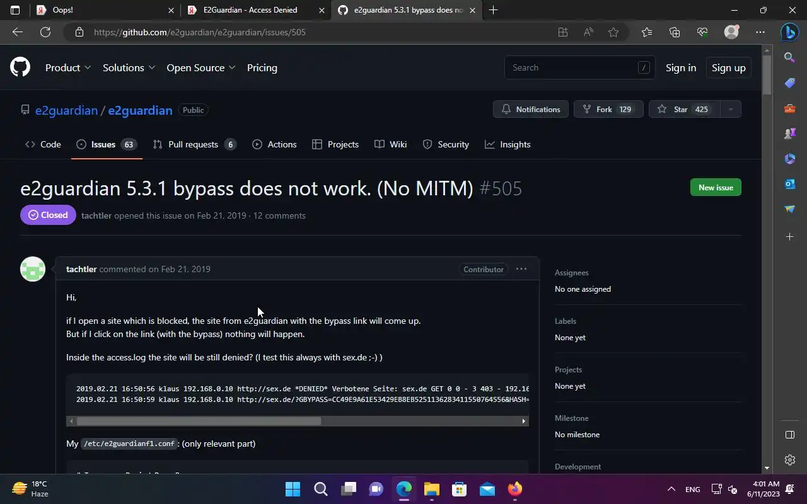Screen dimensions: 807x504
Task: Open the Windows Start menu
Action: click(x=293, y=489)
